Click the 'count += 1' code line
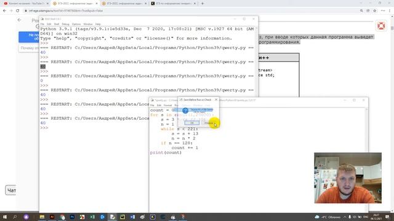394x221 pixels. [185, 148]
